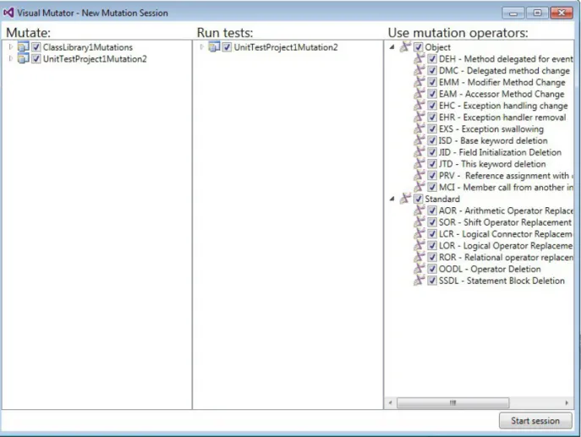Expand the ClassLibrary1Mutations tree node
581x437 pixels.
coord(11,46)
